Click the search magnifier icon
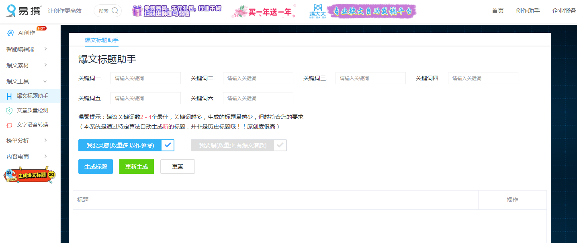 click(115, 11)
